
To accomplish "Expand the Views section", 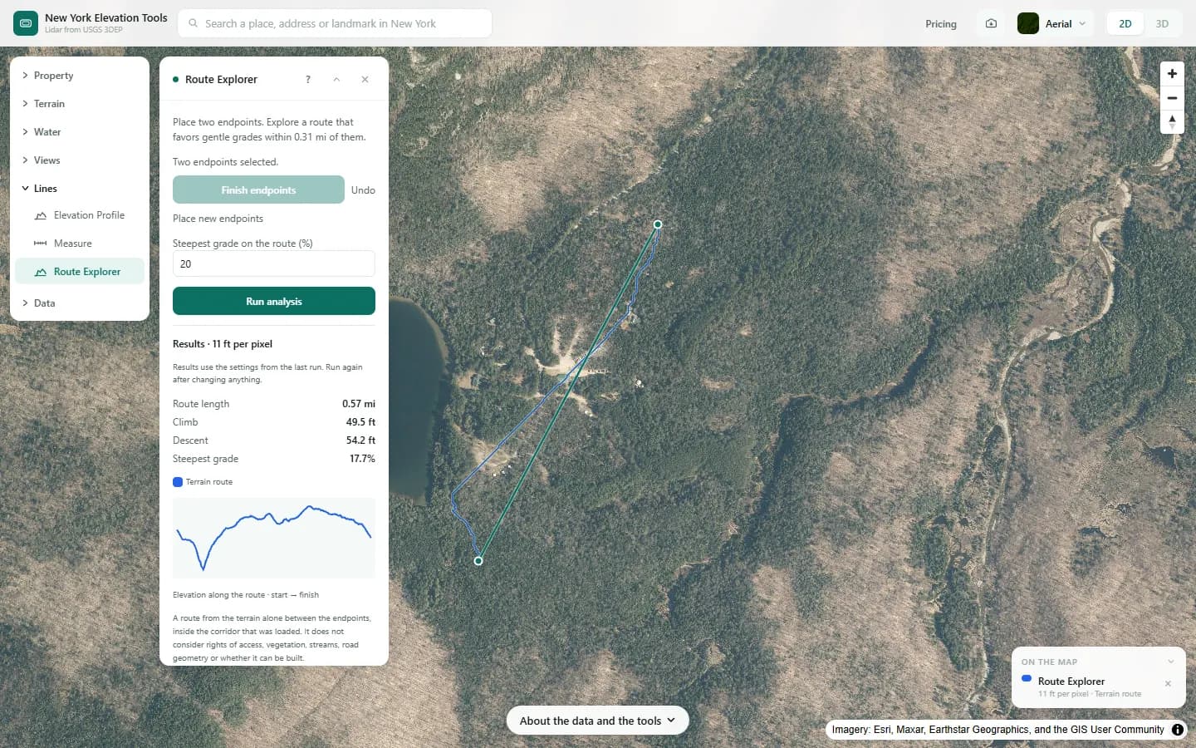I will point(80,160).
